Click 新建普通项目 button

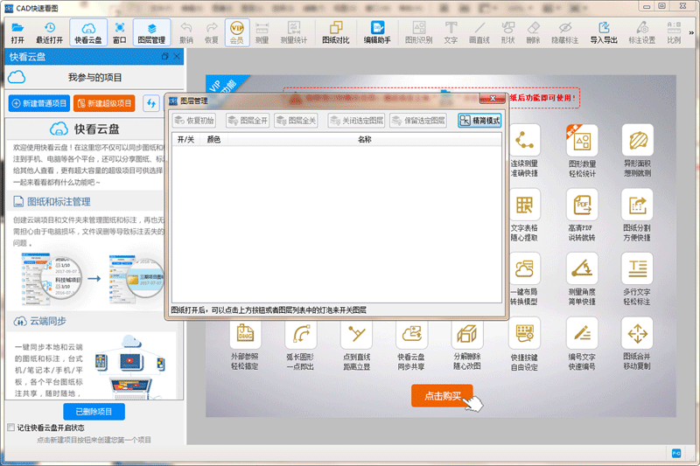39,103
